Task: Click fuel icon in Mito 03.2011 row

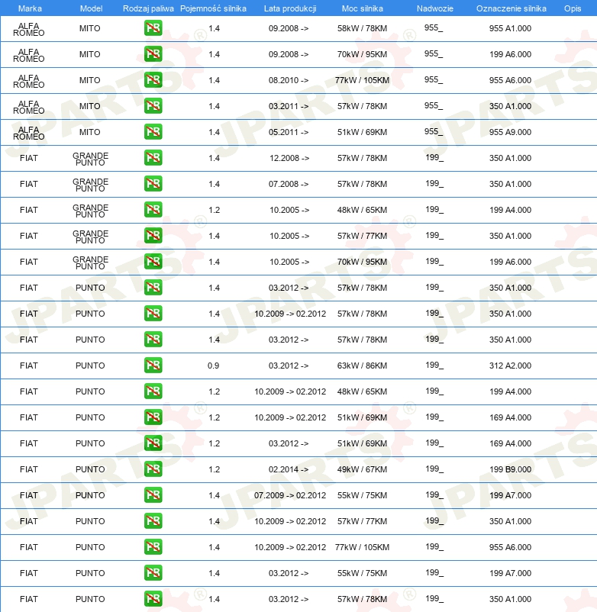Action: [x=153, y=106]
